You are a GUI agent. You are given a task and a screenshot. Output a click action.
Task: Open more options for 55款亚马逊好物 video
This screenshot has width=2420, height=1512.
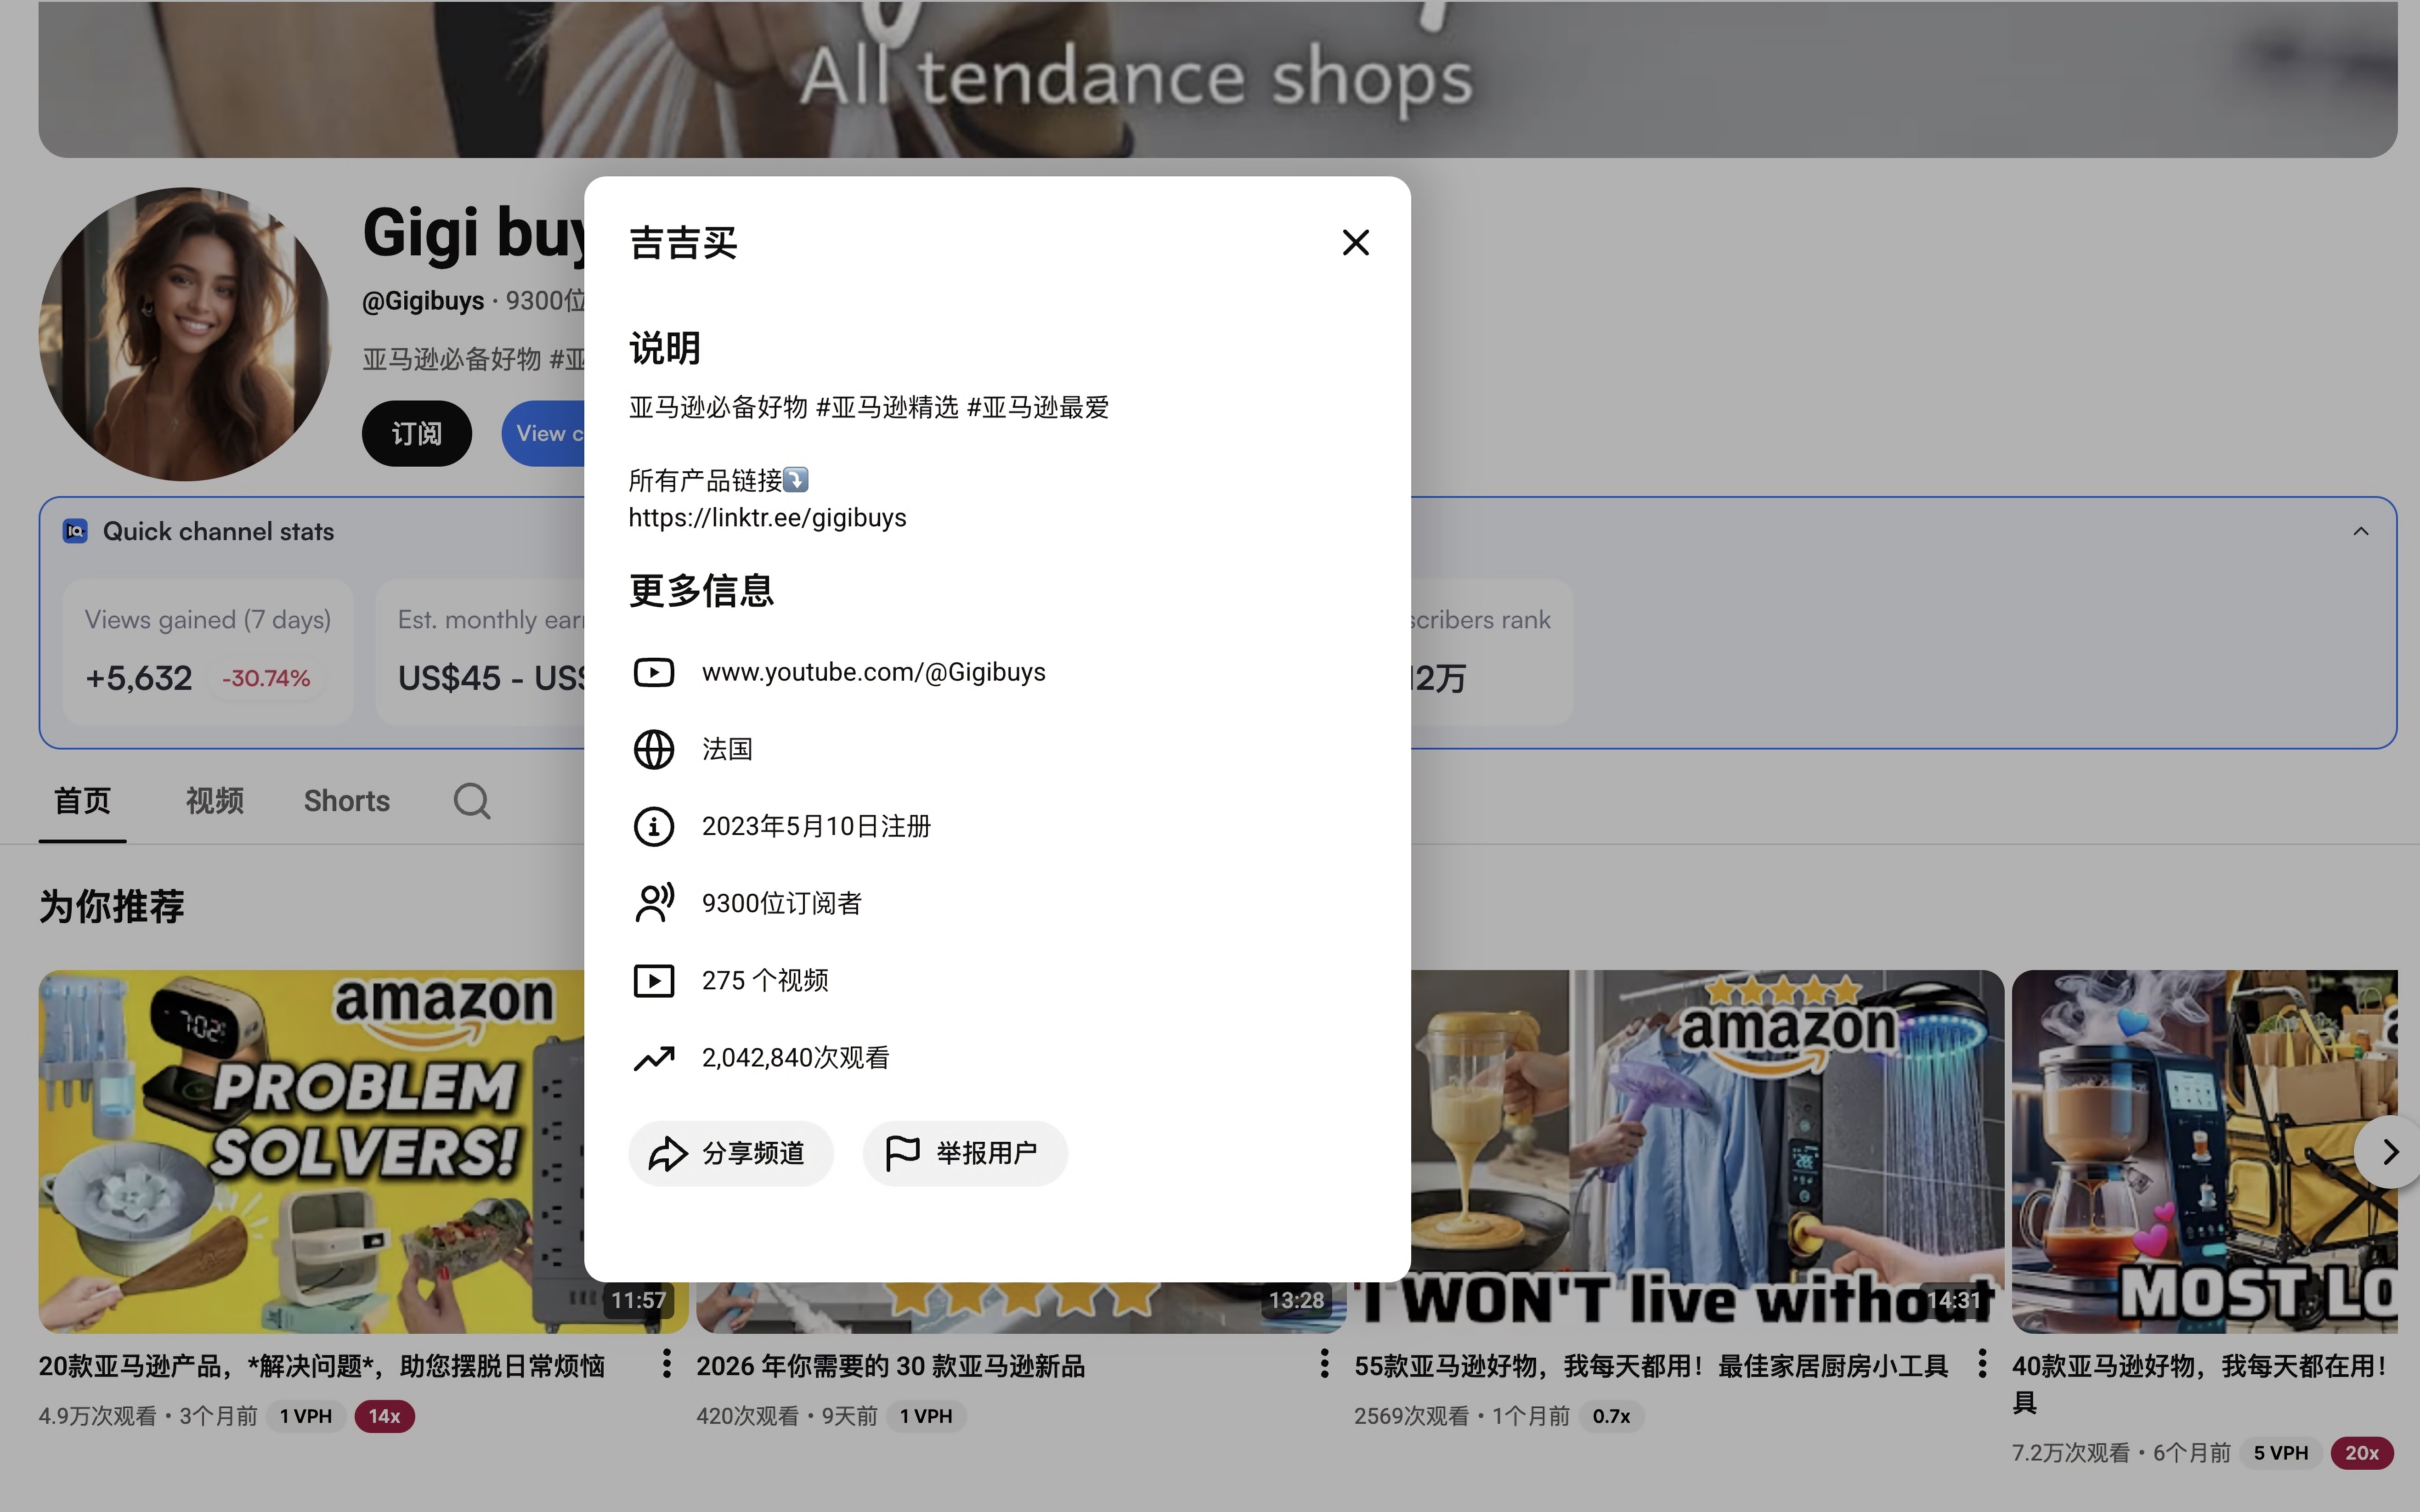pos(1982,1364)
